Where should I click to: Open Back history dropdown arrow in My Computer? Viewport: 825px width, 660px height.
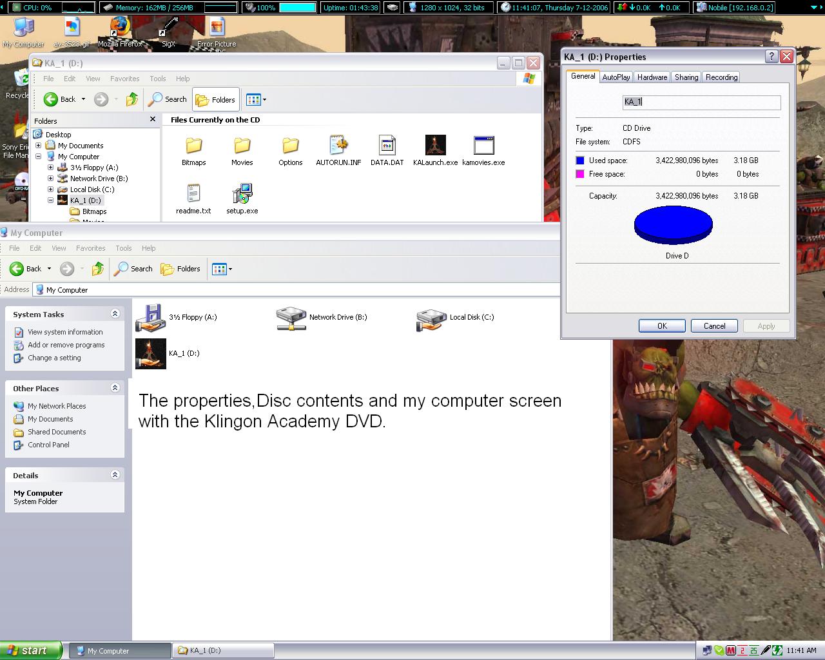click(49, 269)
